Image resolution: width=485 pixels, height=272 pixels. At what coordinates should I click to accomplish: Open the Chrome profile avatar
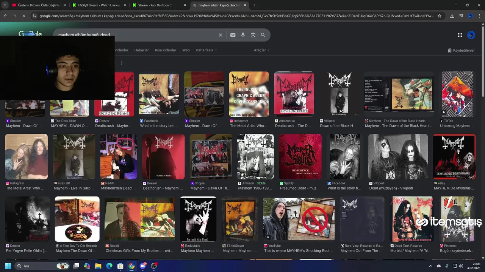click(x=470, y=16)
